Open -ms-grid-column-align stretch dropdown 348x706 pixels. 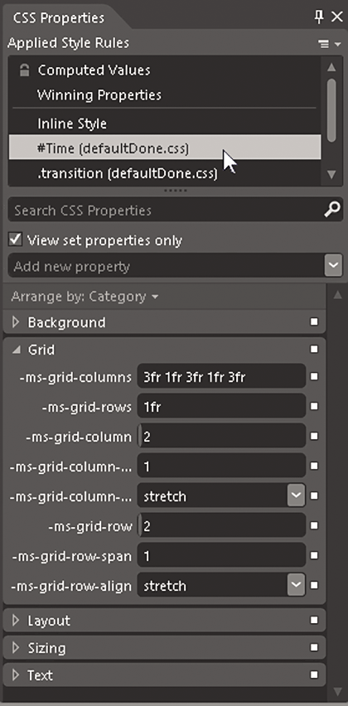297,496
